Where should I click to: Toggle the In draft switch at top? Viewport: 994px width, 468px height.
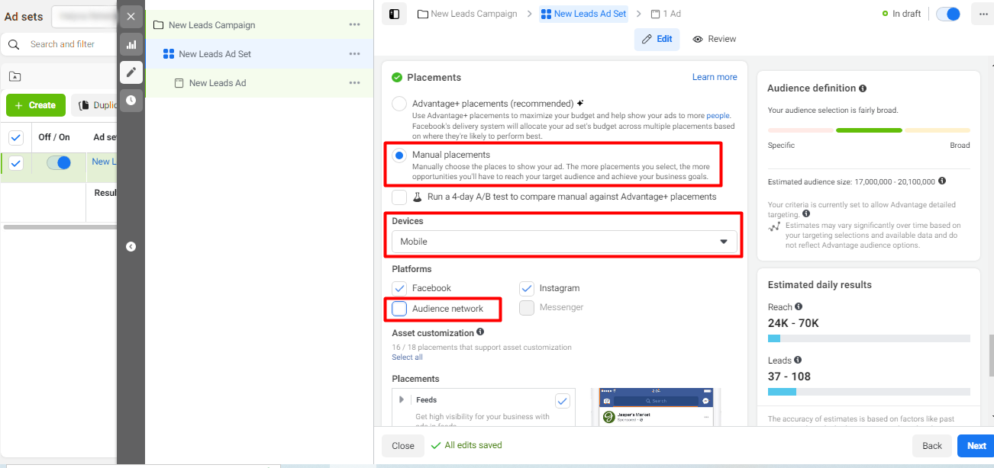coord(948,14)
